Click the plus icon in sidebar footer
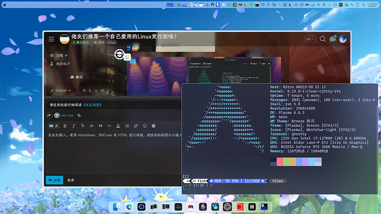 tap(96, 90)
